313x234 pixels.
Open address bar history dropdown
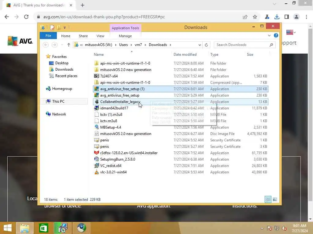click(200, 45)
